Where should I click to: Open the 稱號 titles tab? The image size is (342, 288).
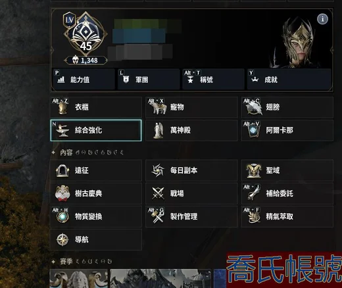tap(213, 80)
